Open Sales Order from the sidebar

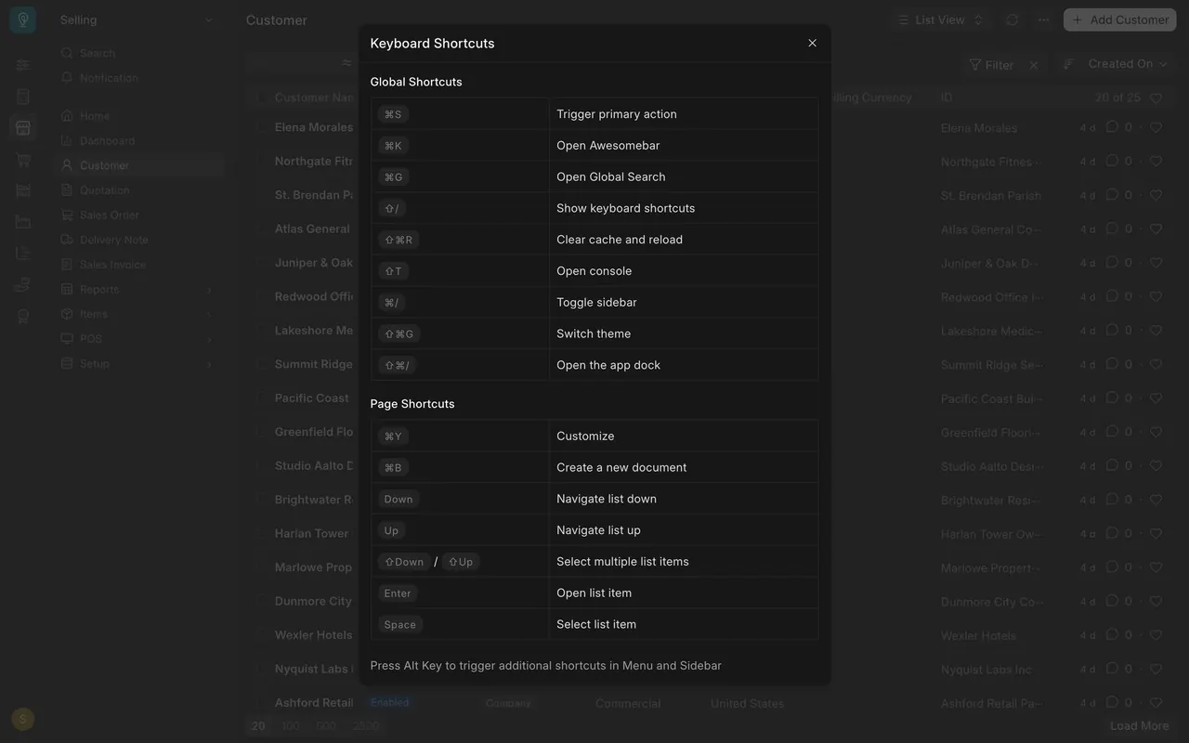click(138, 215)
